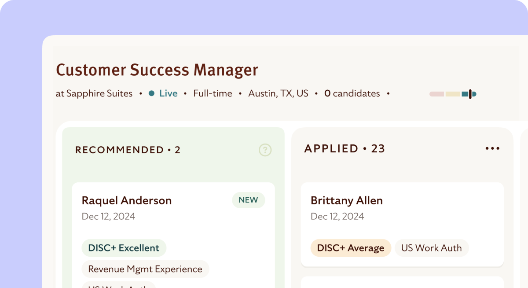This screenshot has height=288, width=528.
Task: Click the dark marker on the pipeline bar
Action: (470, 94)
